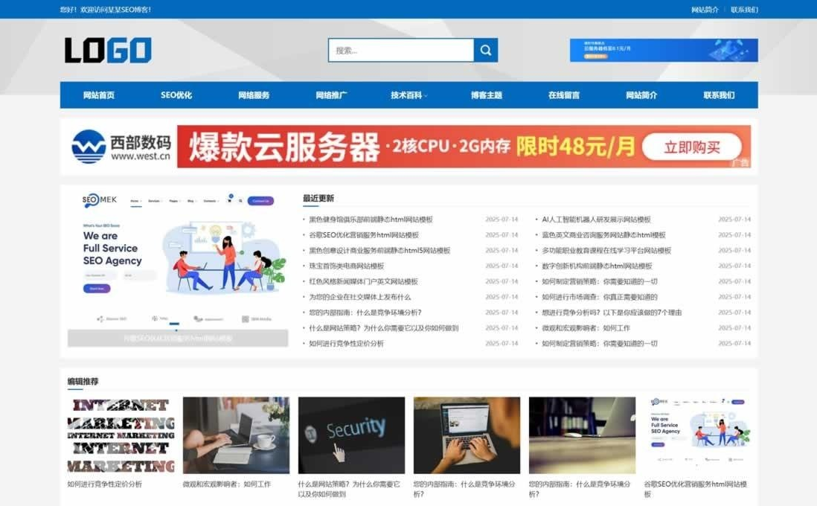Open the SEO优化 navigation item
Viewport: 817px width, 506px height.
pyautogui.click(x=176, y=95)
